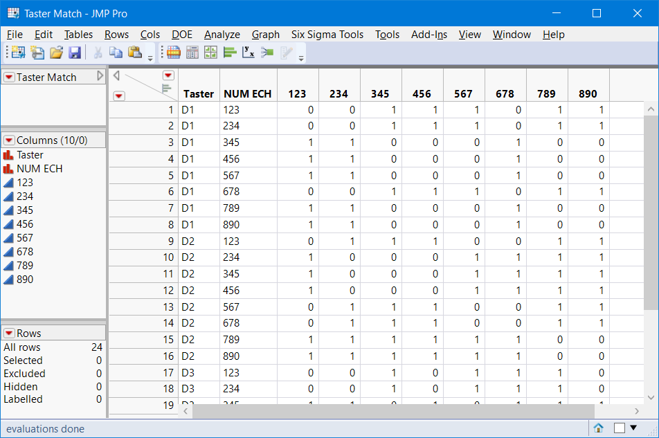Click the New Data Table toolbar icon
The height and width of the screenshot is (438, 659).
click(x=18, y=53)
